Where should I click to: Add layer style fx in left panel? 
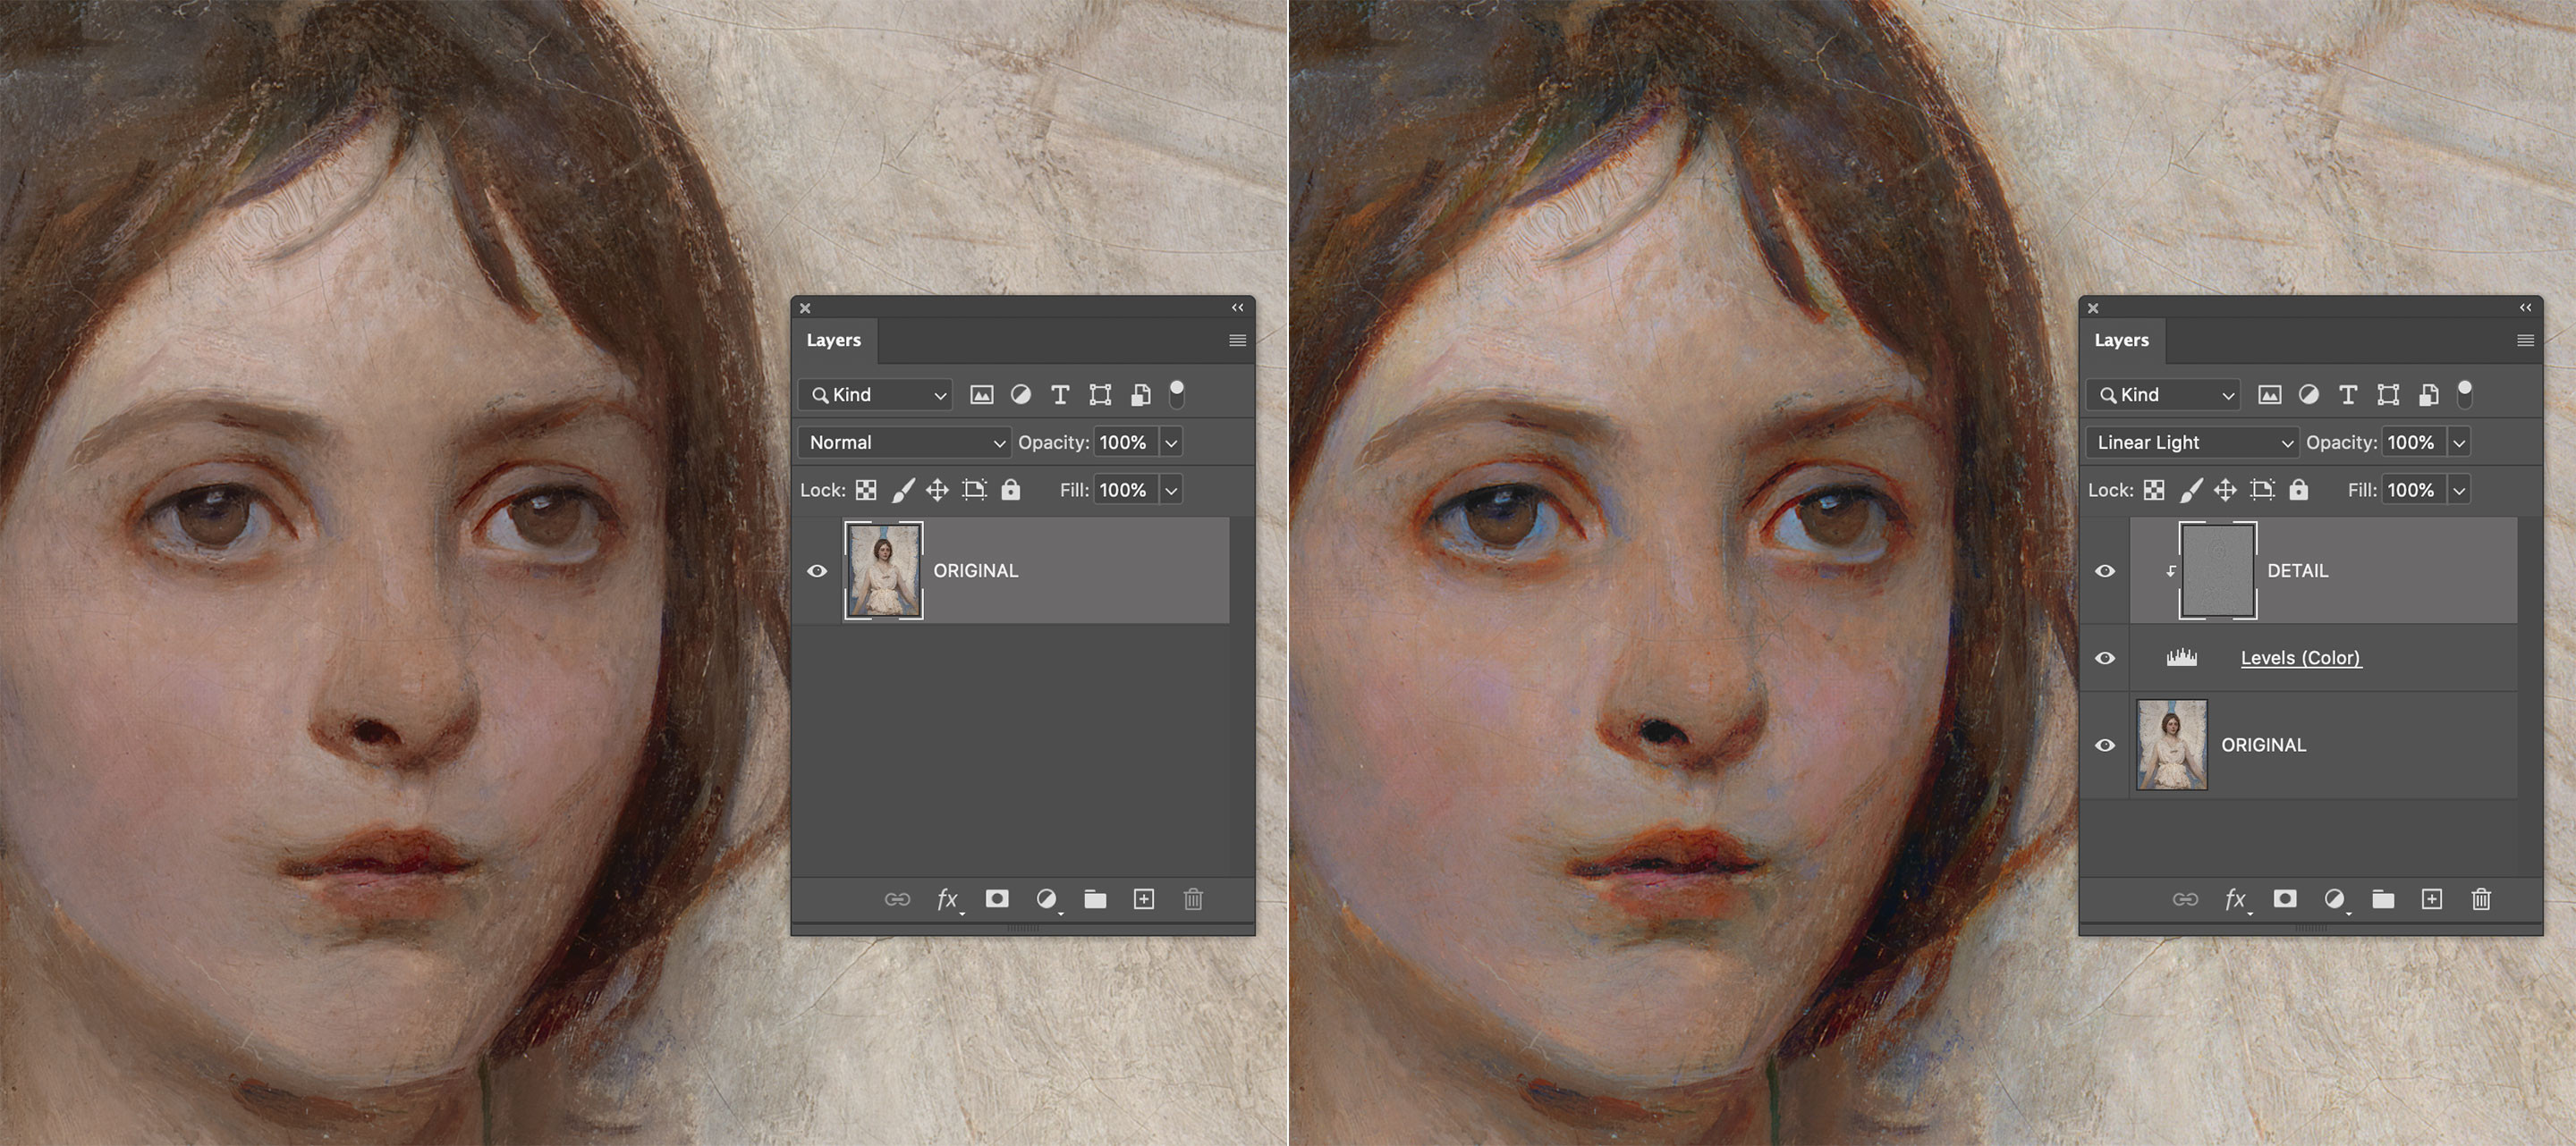click(x=948, y=899)
